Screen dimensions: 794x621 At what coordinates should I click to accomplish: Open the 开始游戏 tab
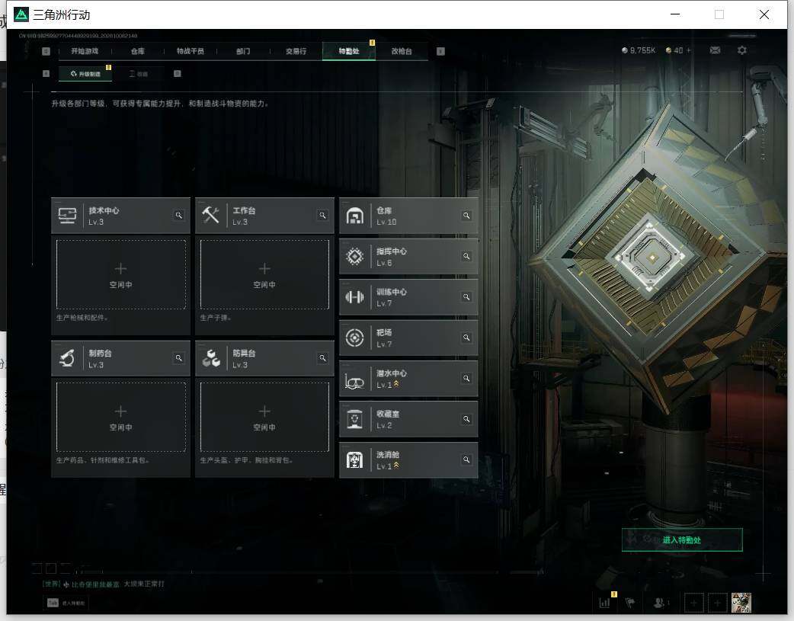[x=85, y=51]
